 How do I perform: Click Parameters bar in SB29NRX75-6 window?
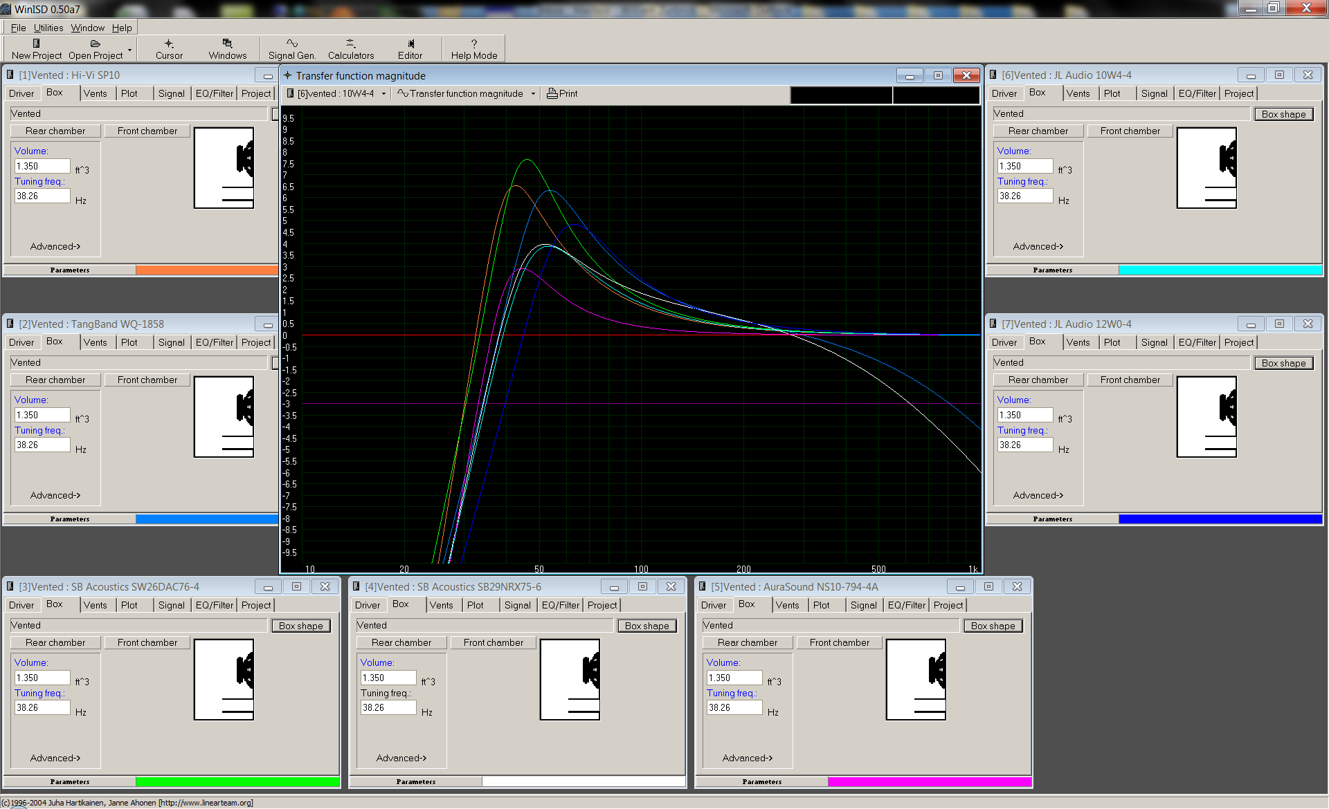tap(416, 781)
